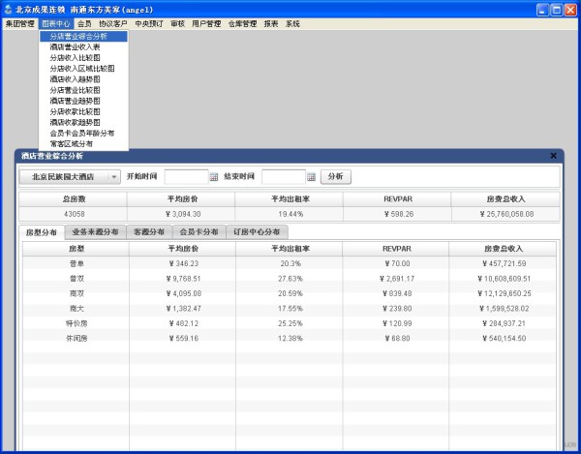Open the 系统 menu
Viewport: 581px width, 454px height.
point(292,23)
